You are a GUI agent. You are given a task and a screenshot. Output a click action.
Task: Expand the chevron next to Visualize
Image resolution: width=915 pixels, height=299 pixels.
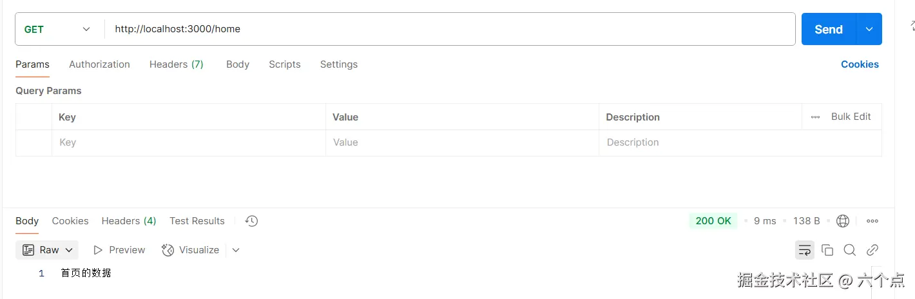click(236, 250)
